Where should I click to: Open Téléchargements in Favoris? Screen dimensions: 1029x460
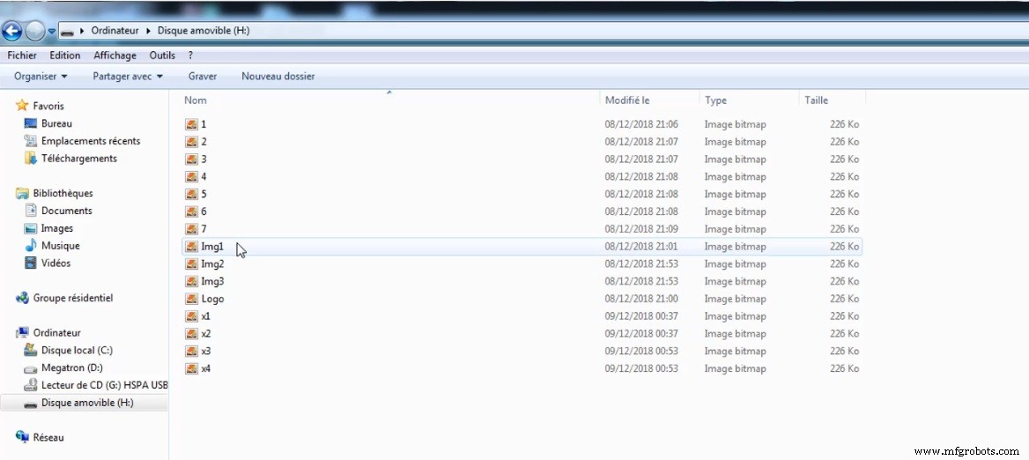78,159
